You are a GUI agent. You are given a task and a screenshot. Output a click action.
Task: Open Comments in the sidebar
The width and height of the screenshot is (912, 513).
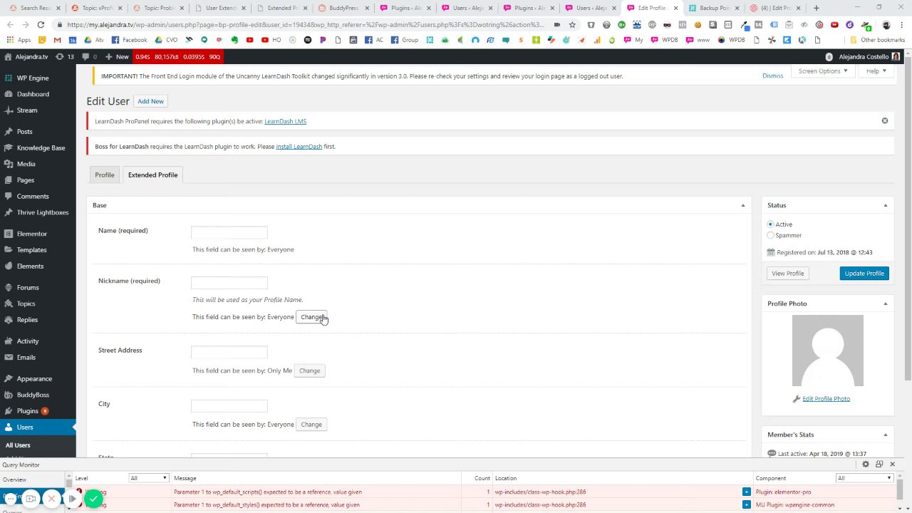[x=33, y=197]
